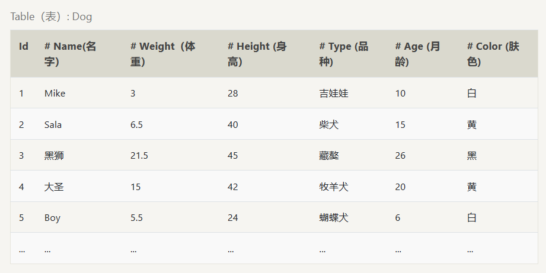Select the Boy name cell
Viewport: 546px width, 273px height.
point(52,218)
